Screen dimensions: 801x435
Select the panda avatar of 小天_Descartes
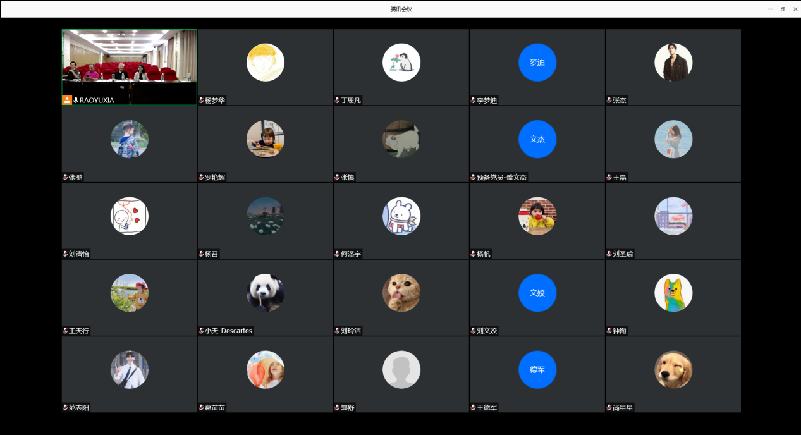(265, 293)
